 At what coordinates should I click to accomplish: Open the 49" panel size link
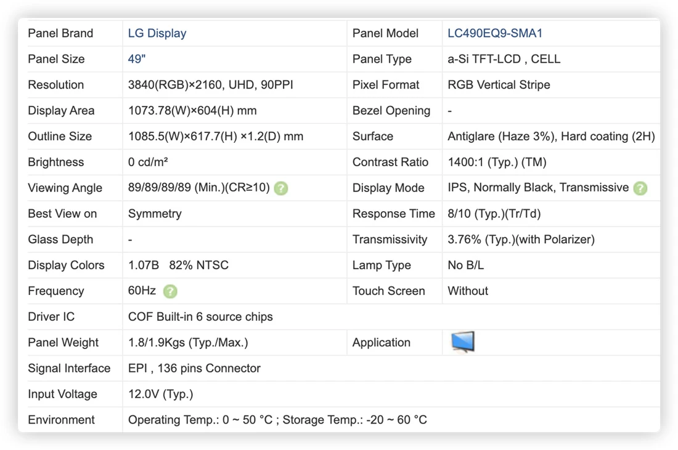point(137,59)
